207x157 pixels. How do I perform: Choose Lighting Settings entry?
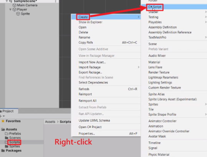pos(160,82)
